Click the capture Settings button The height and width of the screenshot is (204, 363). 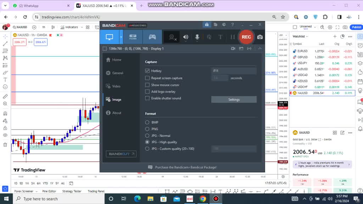(x=234, y=100)
